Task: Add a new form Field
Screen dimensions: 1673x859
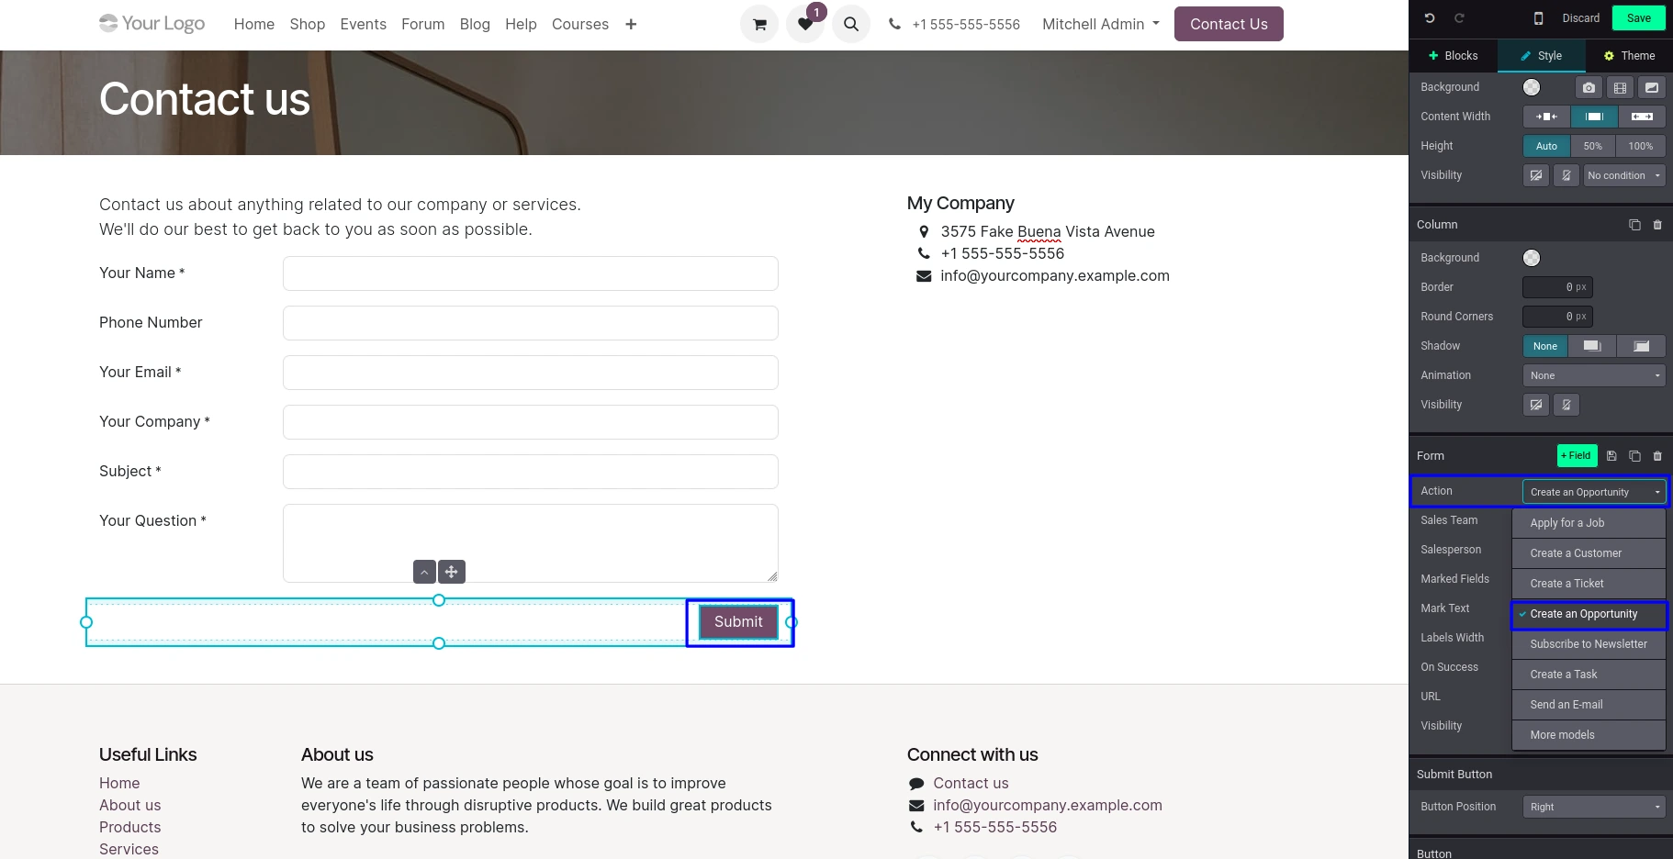Action: coord(1577,456)
